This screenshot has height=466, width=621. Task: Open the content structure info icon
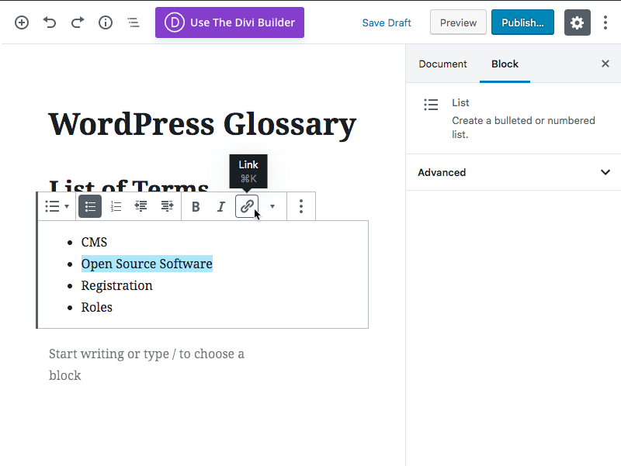106,22
